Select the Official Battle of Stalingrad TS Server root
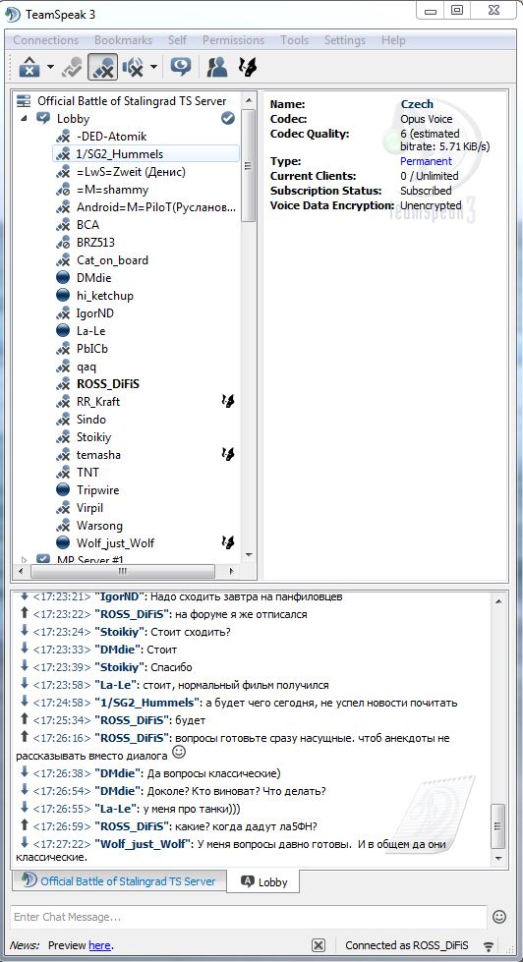The image size is (523, 962). tap(132, 100)
